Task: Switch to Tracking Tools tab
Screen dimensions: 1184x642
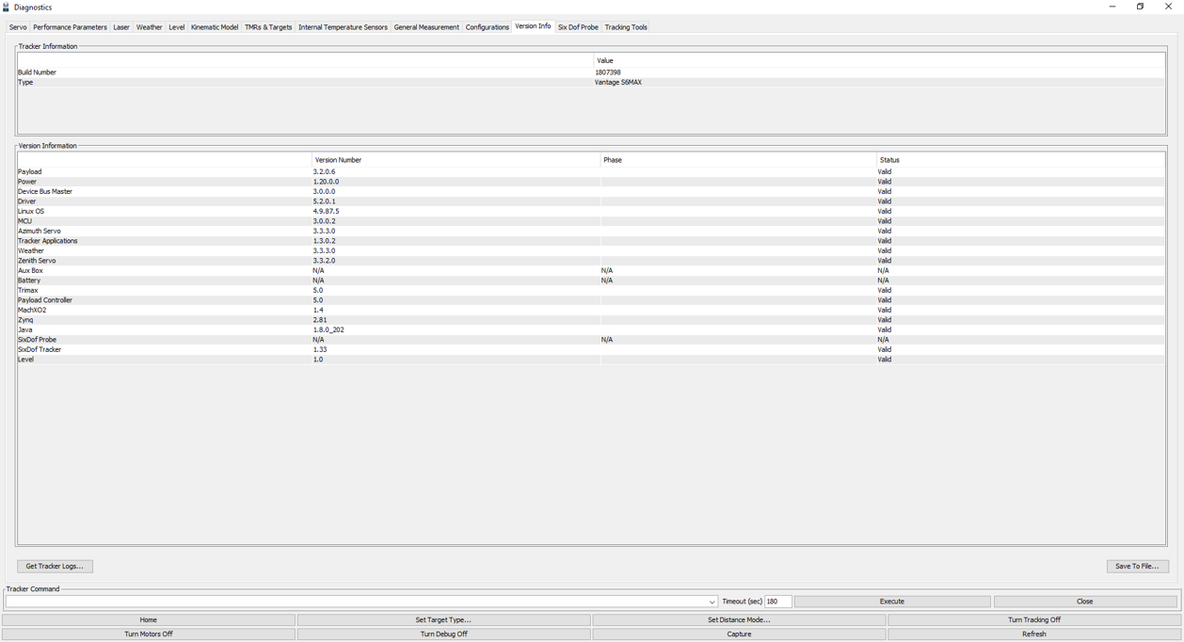Action: (x=626, y=27)
